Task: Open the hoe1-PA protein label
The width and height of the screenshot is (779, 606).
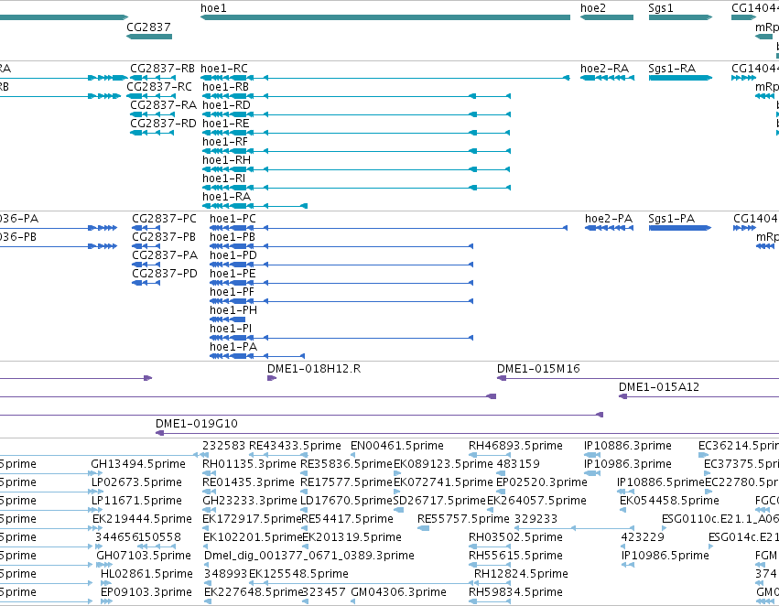Action: point(233,347)
